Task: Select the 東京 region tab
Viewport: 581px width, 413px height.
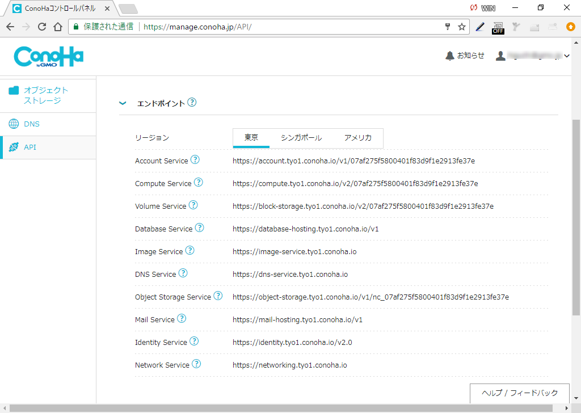Action: 251,138
